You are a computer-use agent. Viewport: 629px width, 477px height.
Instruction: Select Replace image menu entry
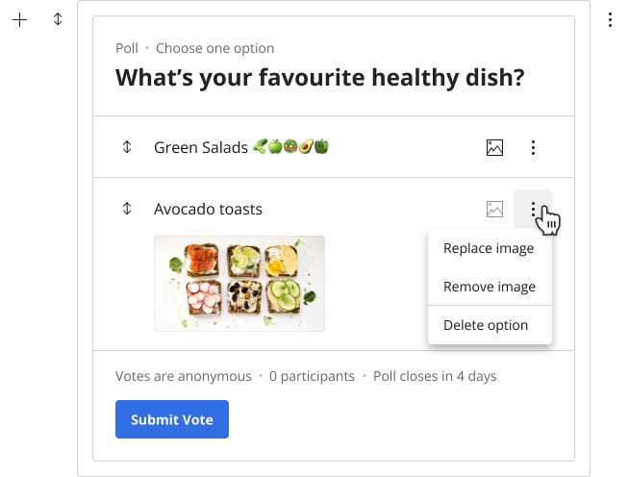click(x=489, y=248)
